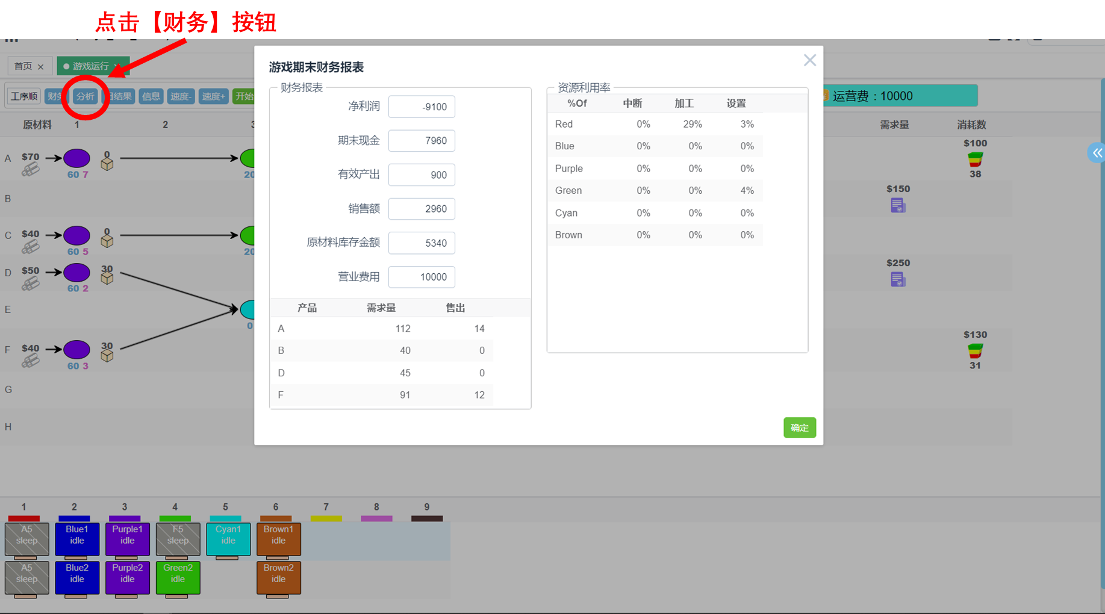This screenshot has height=614, width=1105.
Task: Click the $250 order document icon
Action: tap(898, 279)
